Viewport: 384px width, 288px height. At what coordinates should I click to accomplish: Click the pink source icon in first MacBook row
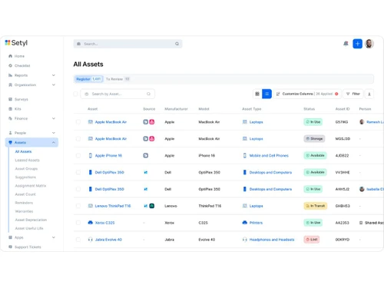tap(152, 122)
